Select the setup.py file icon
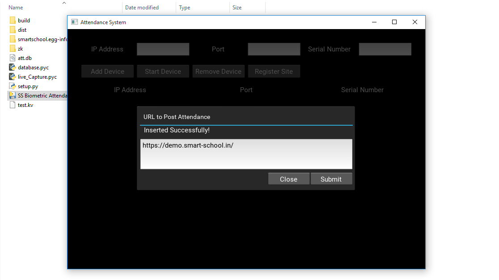Viewport: 499px width, 280px height. tap(13, 86)
